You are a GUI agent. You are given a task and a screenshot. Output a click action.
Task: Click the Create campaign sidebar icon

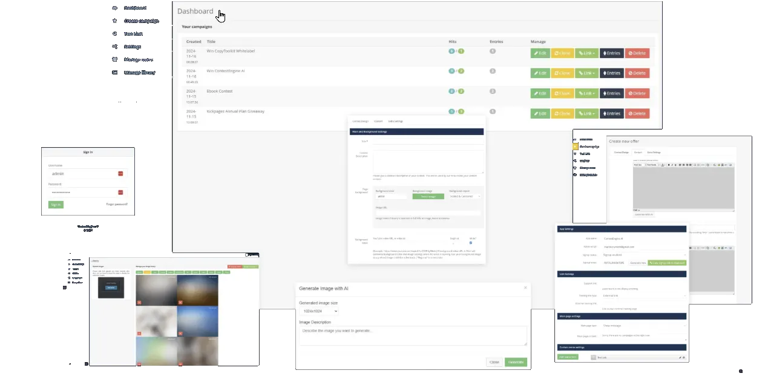pyautogui.click(x=115, y=21)
